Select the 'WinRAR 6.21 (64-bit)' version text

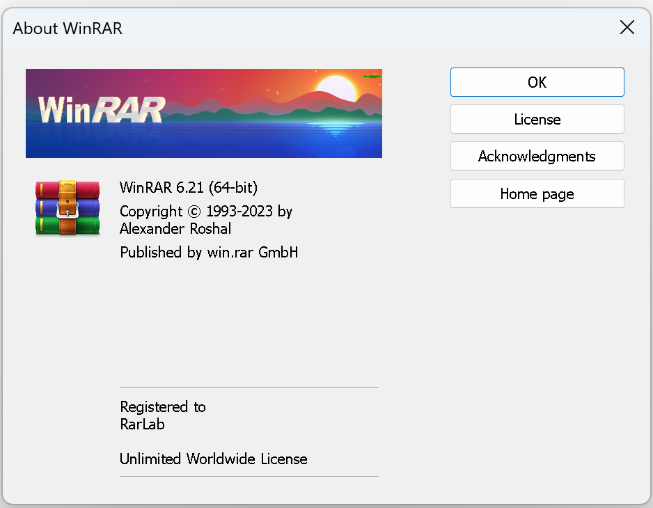pos(189,187)
